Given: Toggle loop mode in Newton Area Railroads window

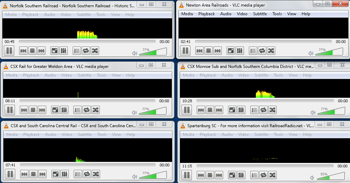Looking at the screenshot, I should [262, 51].
